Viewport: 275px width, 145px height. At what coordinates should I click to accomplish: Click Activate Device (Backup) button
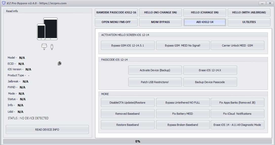point(155,70)
